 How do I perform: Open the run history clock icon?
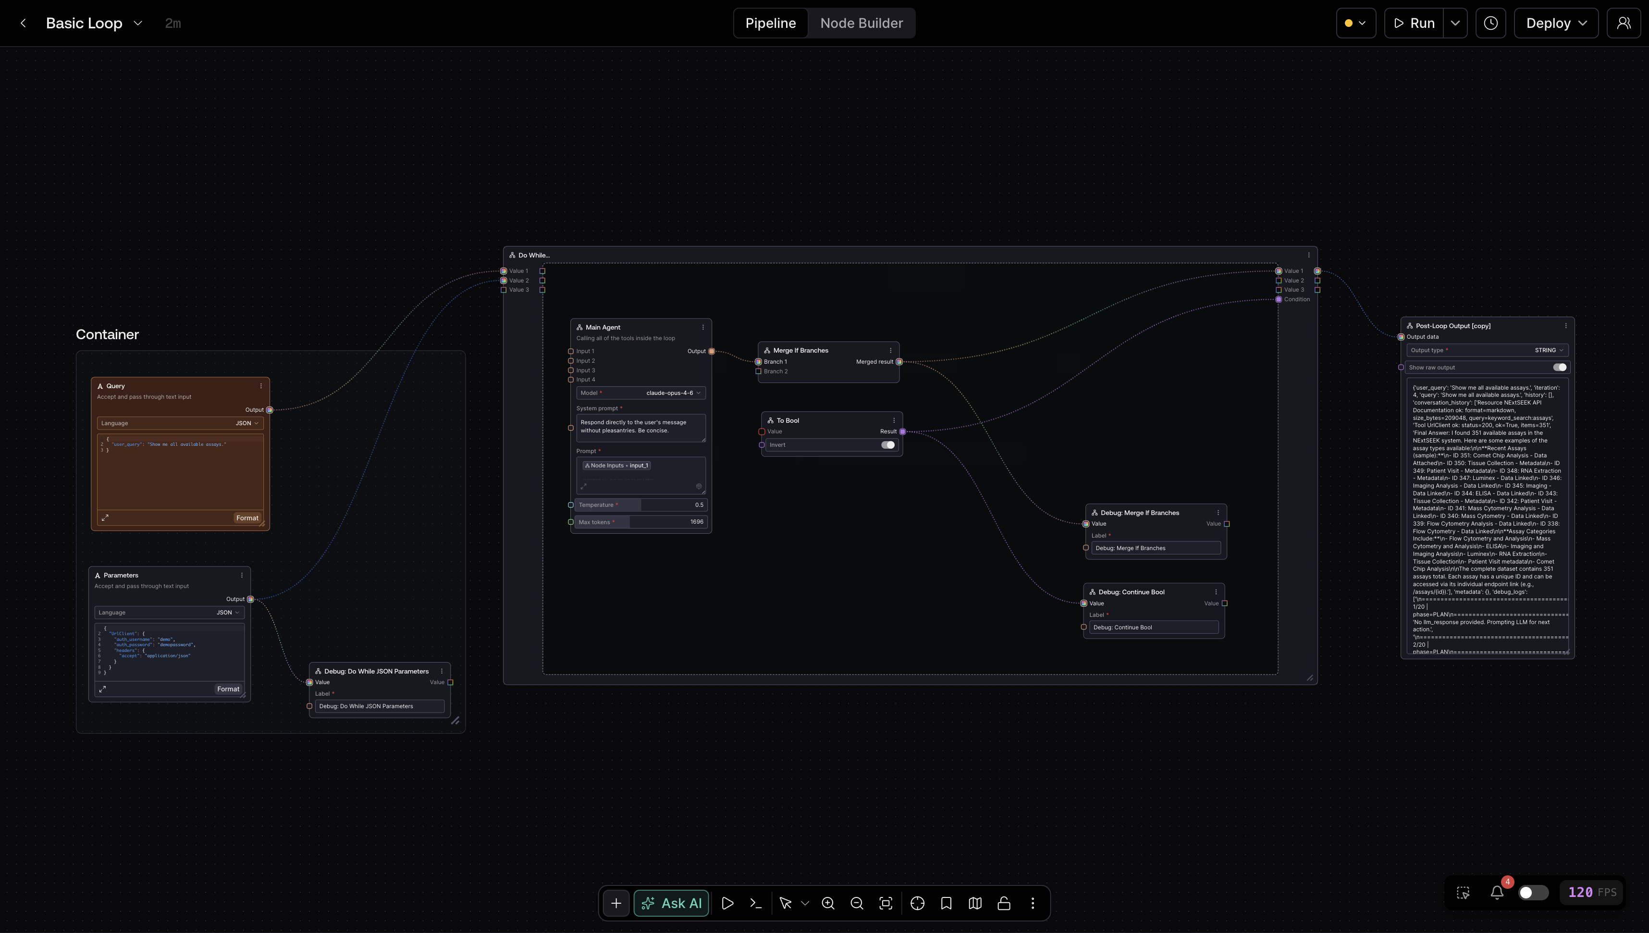coord(1490,23)
